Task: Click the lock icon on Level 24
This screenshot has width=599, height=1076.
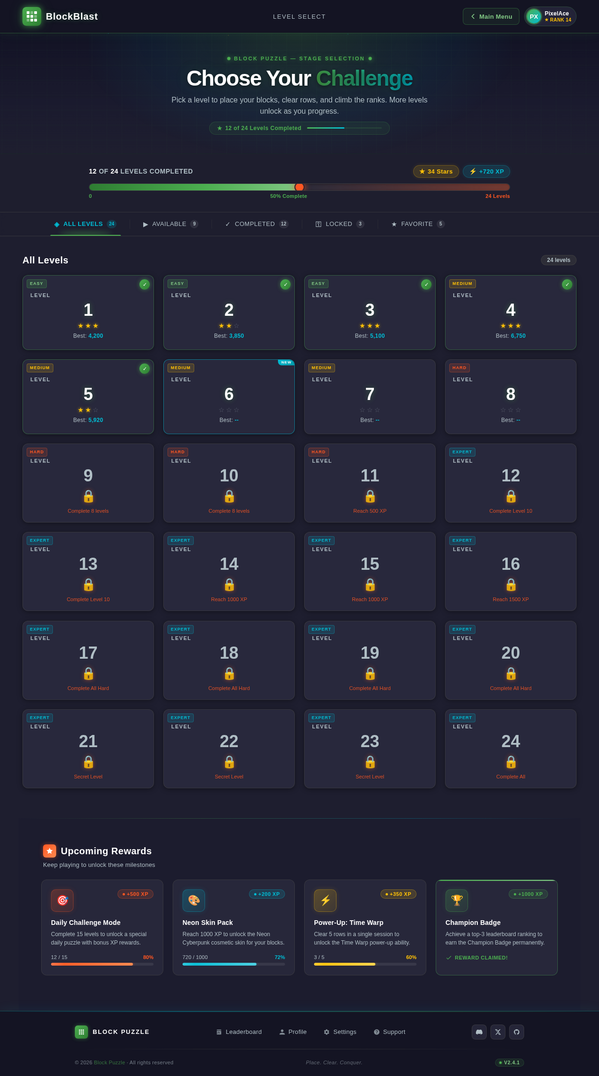Action: [511, 762]
